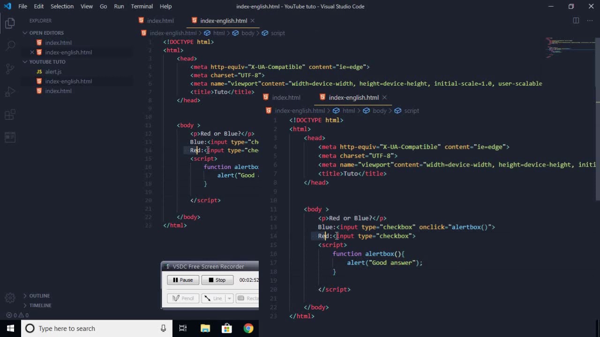The width and height of the screenshot is (600, 337).
Task: Click the html breadcrumb in the main editor
Action: (x=219, y=33)
